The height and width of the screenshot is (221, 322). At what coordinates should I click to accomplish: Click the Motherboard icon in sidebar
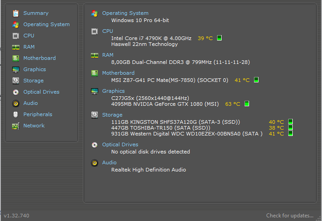(16, 59)
